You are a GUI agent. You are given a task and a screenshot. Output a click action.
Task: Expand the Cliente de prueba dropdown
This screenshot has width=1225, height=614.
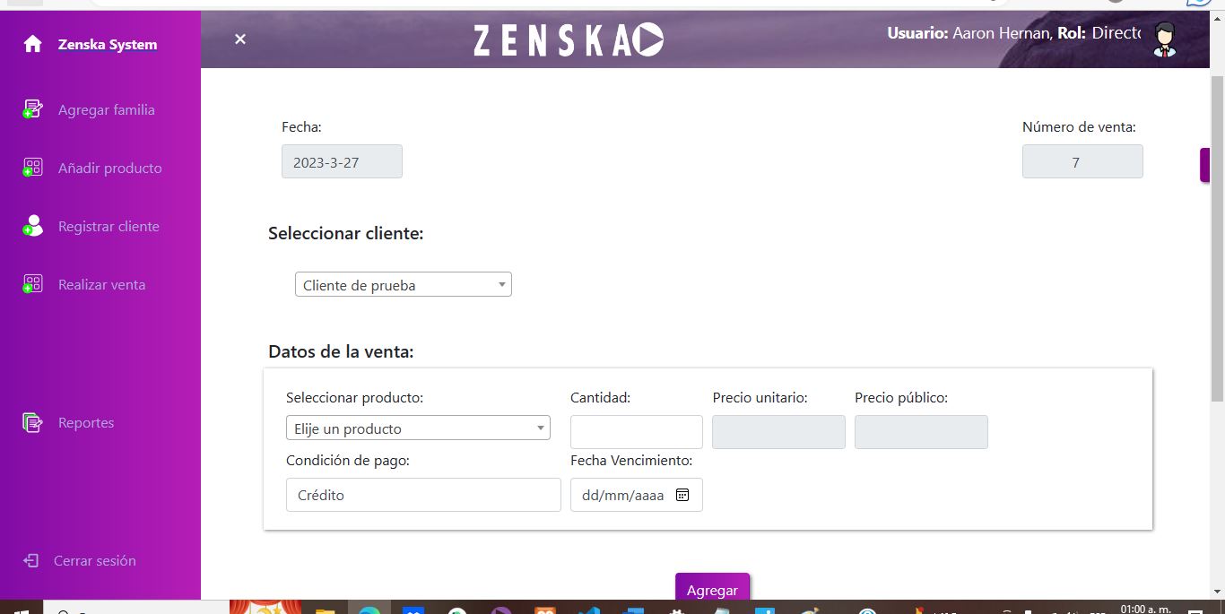tap(404, 285)
